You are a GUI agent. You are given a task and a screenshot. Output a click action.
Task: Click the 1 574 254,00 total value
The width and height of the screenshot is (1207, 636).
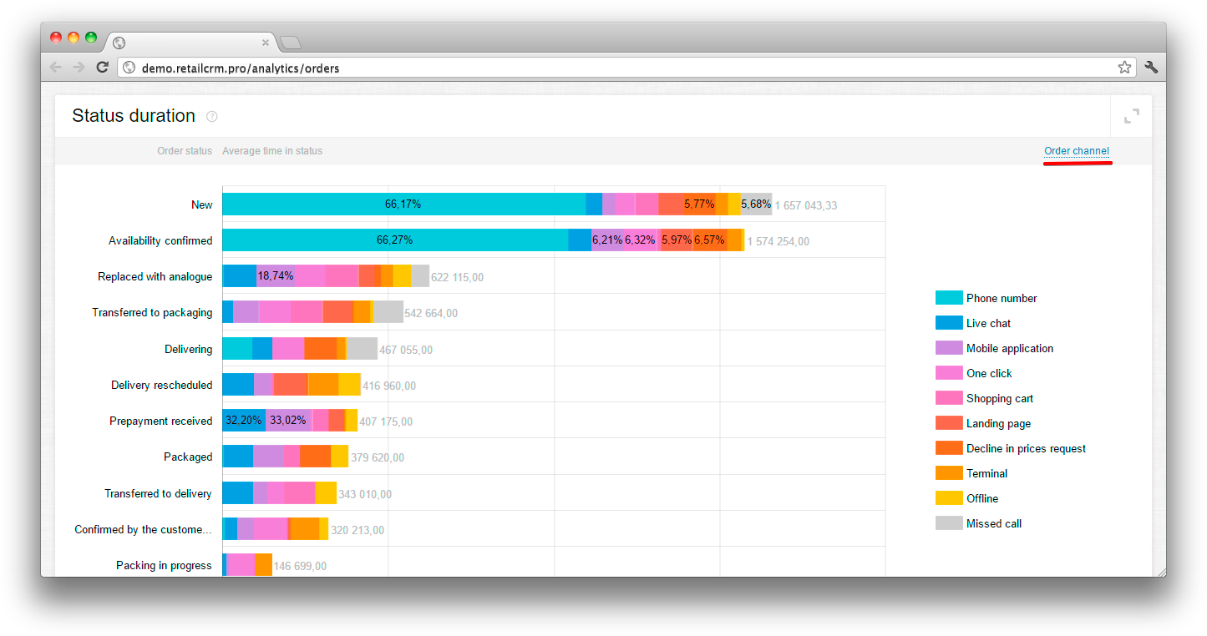778,241
